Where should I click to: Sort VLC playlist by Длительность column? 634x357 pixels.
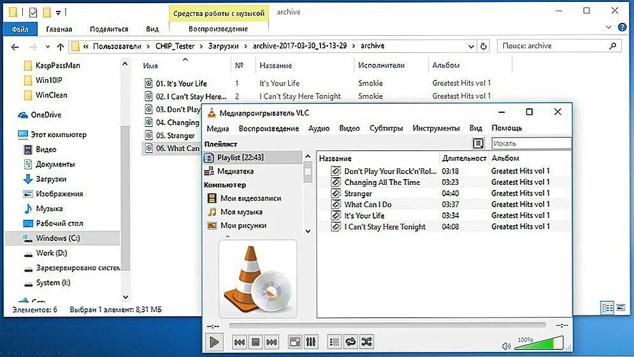464,158
